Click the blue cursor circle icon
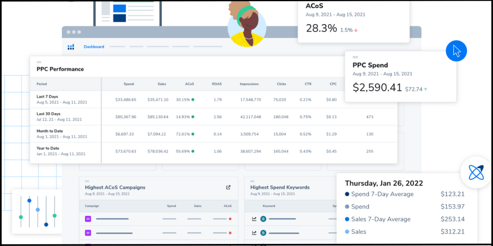493x246 pixels. (x=456, y=51)
